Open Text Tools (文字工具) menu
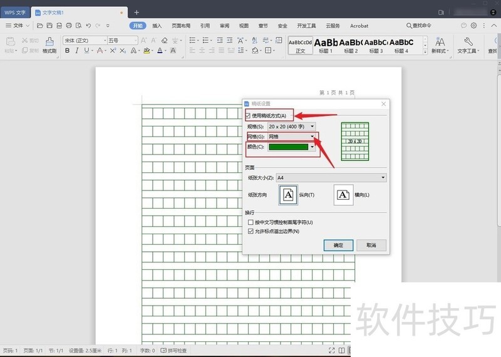Screen dimensions: 501x357 tap(468, 45)
